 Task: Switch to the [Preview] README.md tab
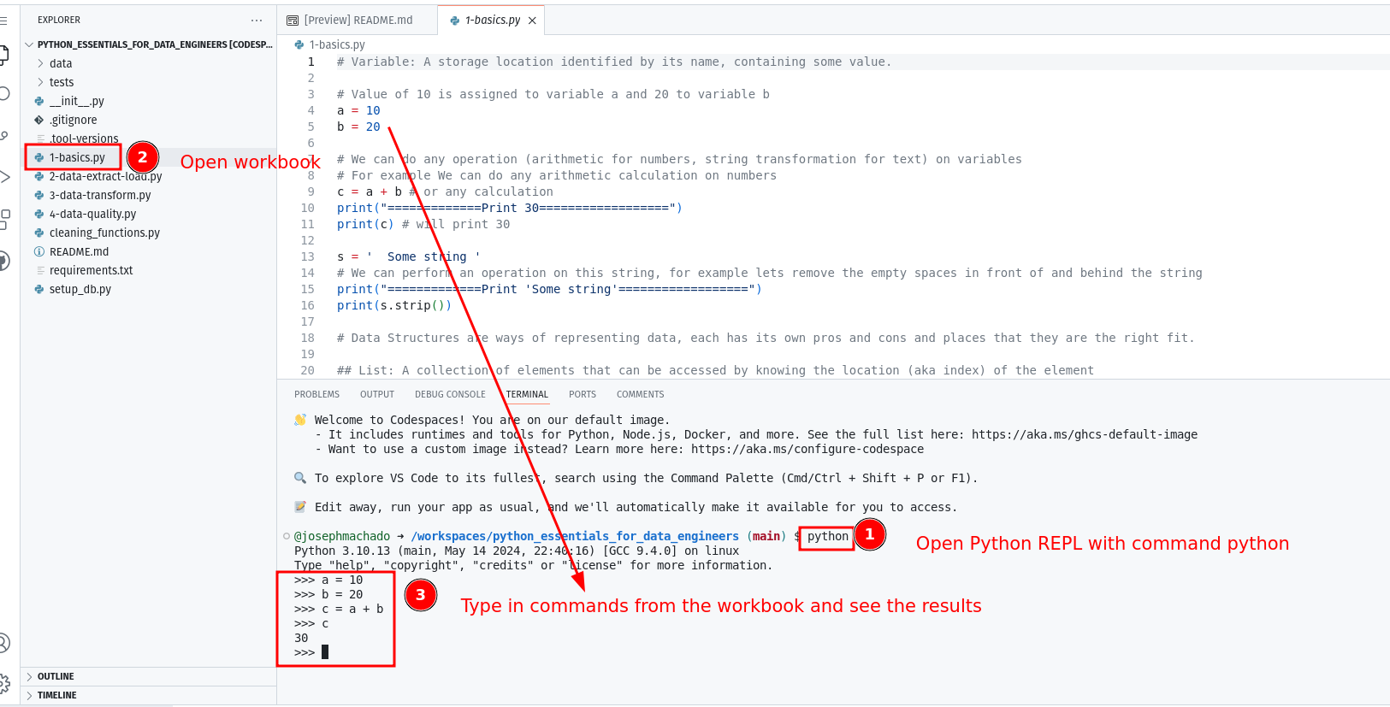tap(357, 20)
